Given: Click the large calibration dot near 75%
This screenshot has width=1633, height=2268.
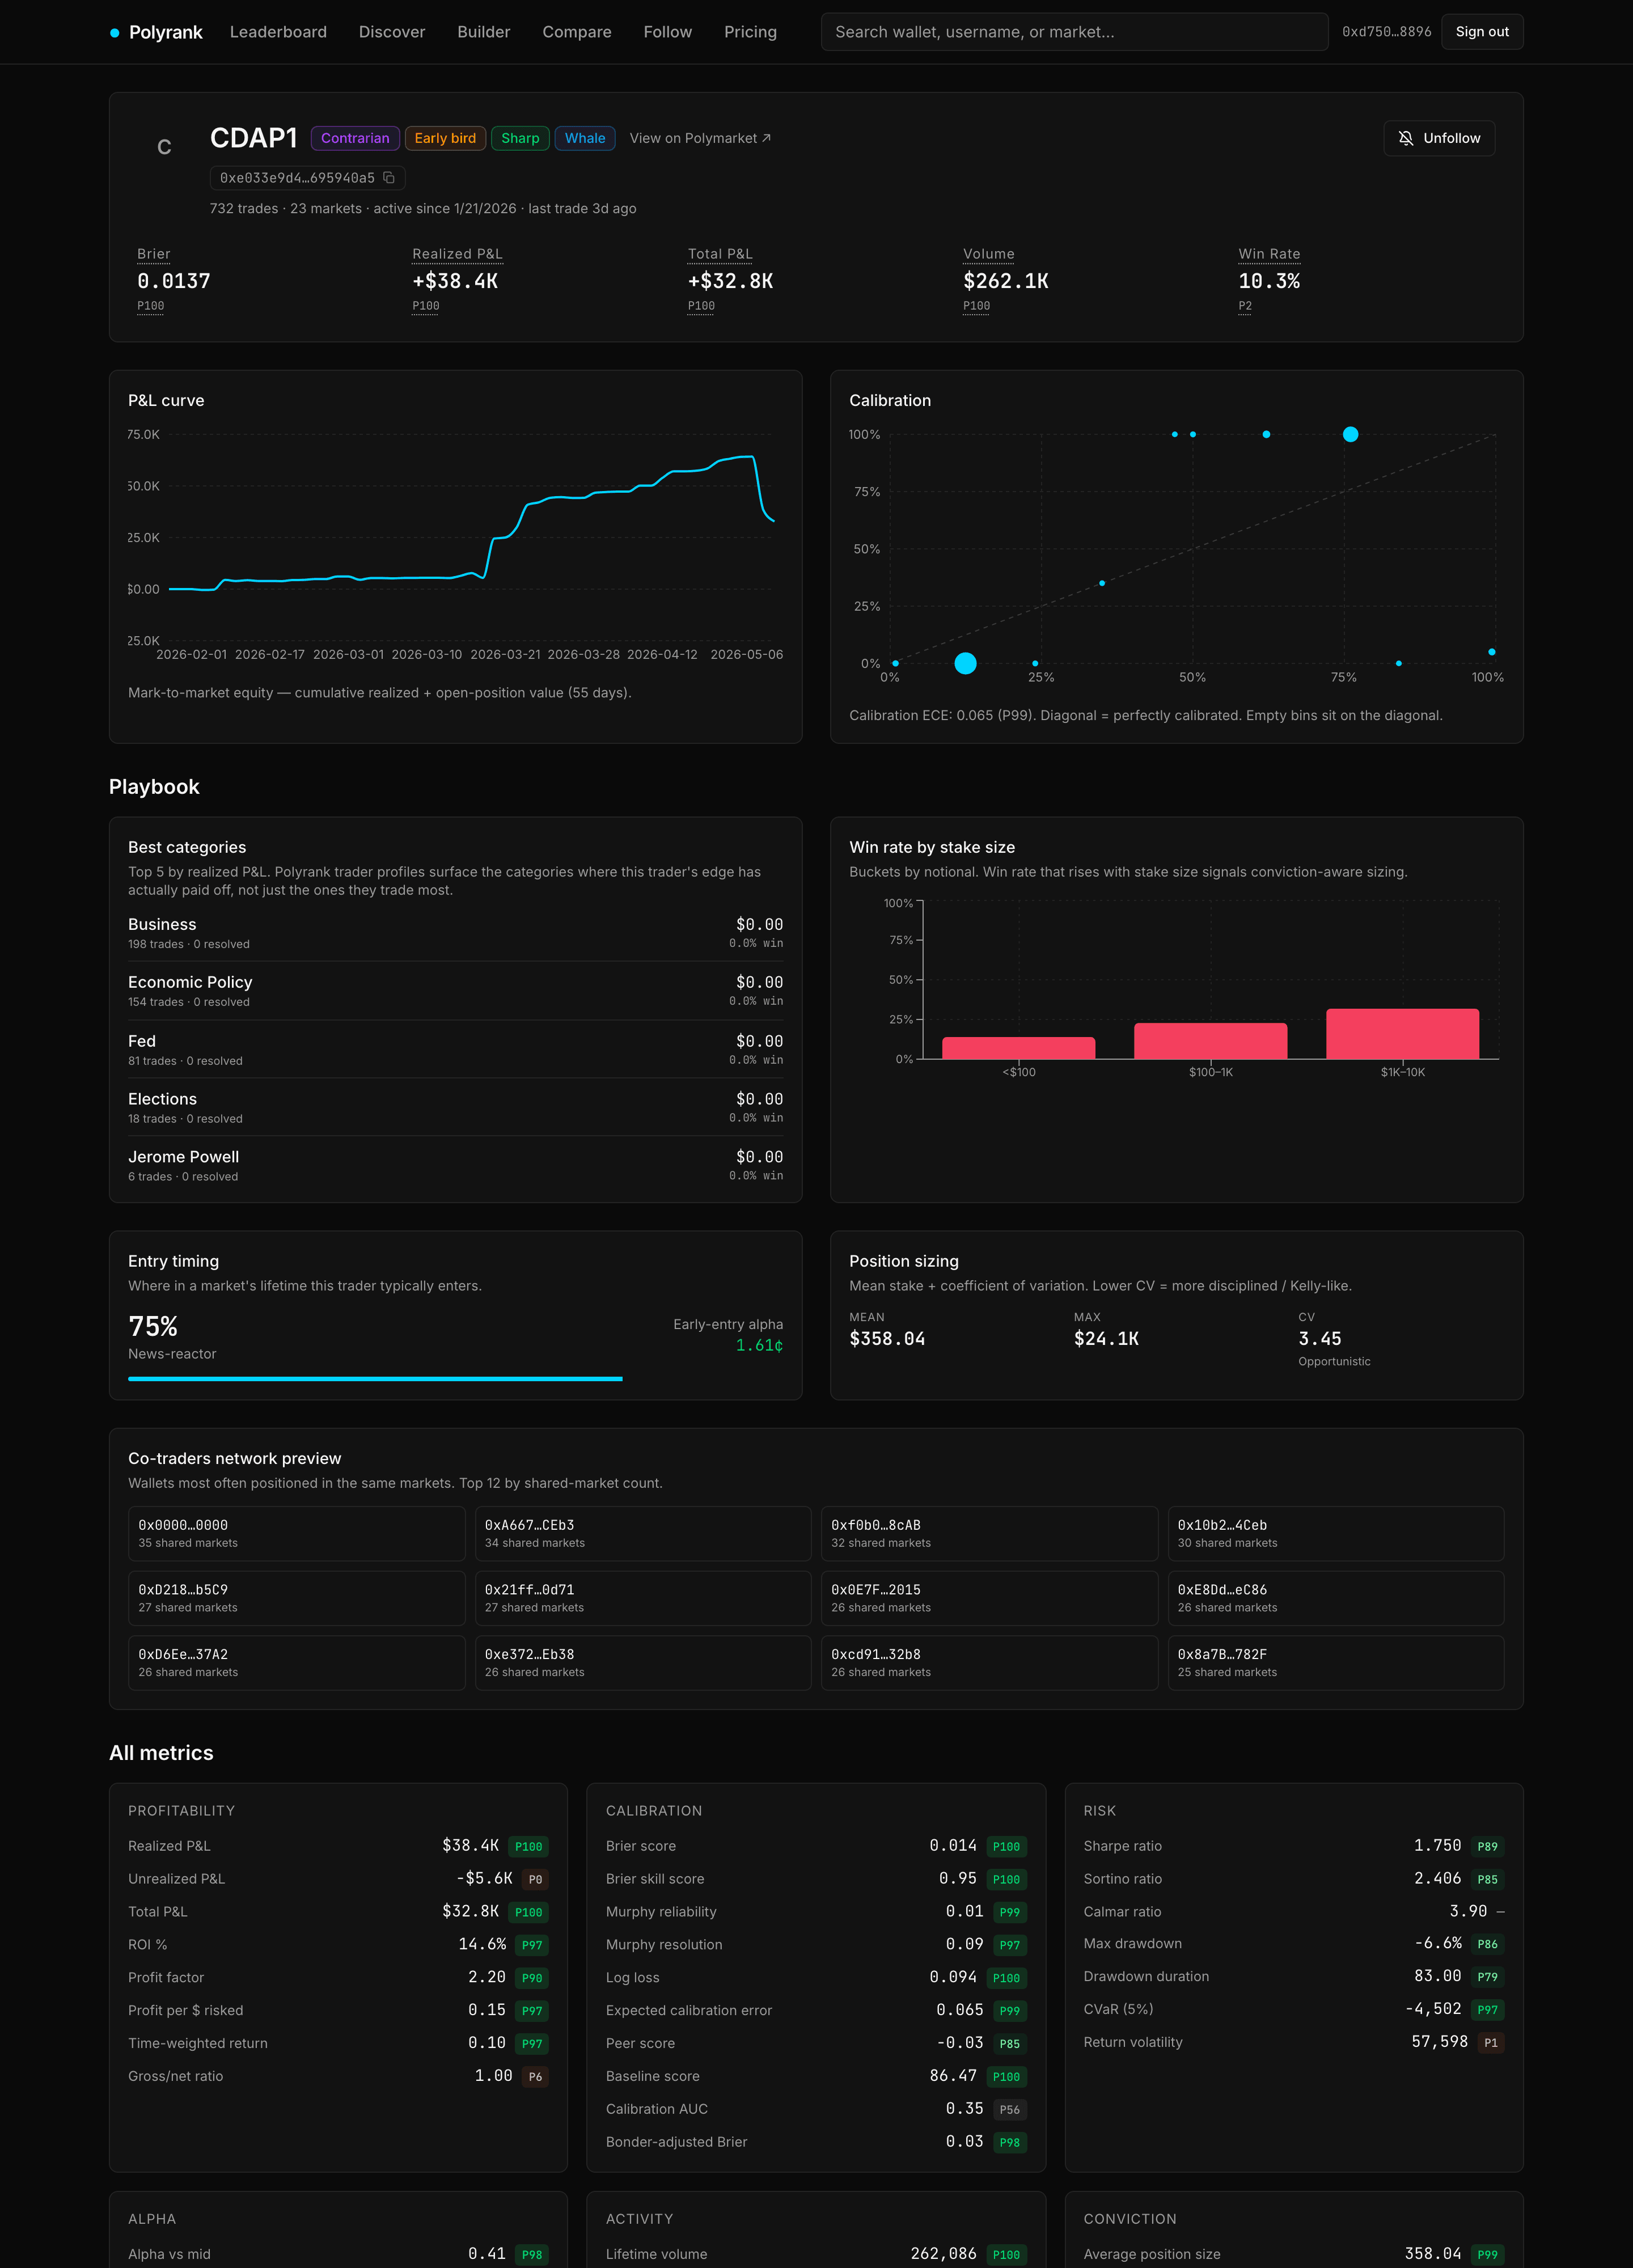Looking at the screenshot, I should tap(1350, 434).
